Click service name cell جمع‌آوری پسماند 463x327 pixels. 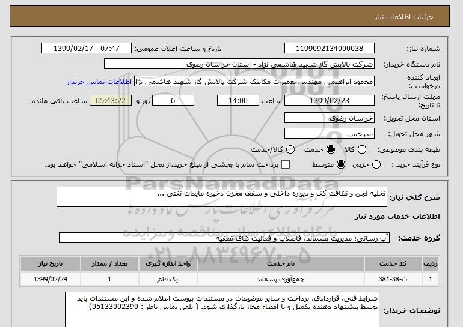(281, 279)
